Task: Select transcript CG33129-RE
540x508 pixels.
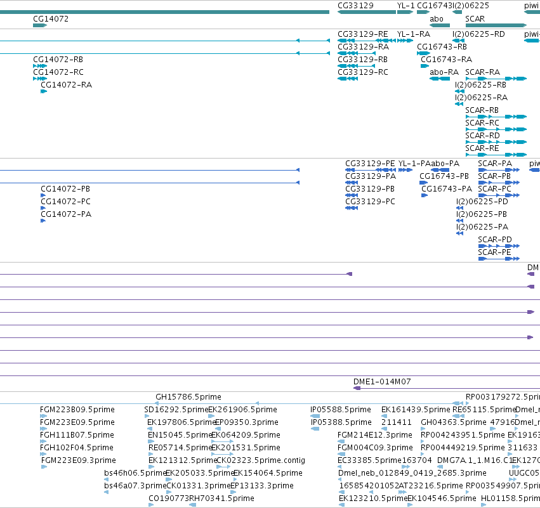Action: [x=362, y=34]
